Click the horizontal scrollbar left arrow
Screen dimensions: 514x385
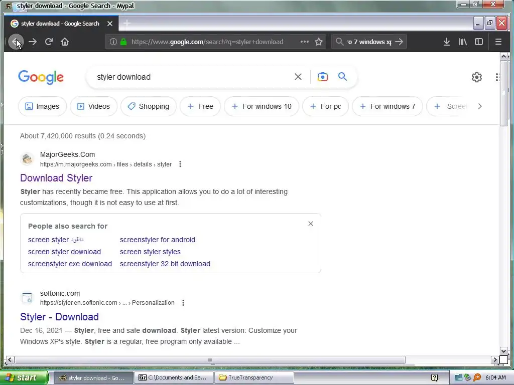pos(10,360)
